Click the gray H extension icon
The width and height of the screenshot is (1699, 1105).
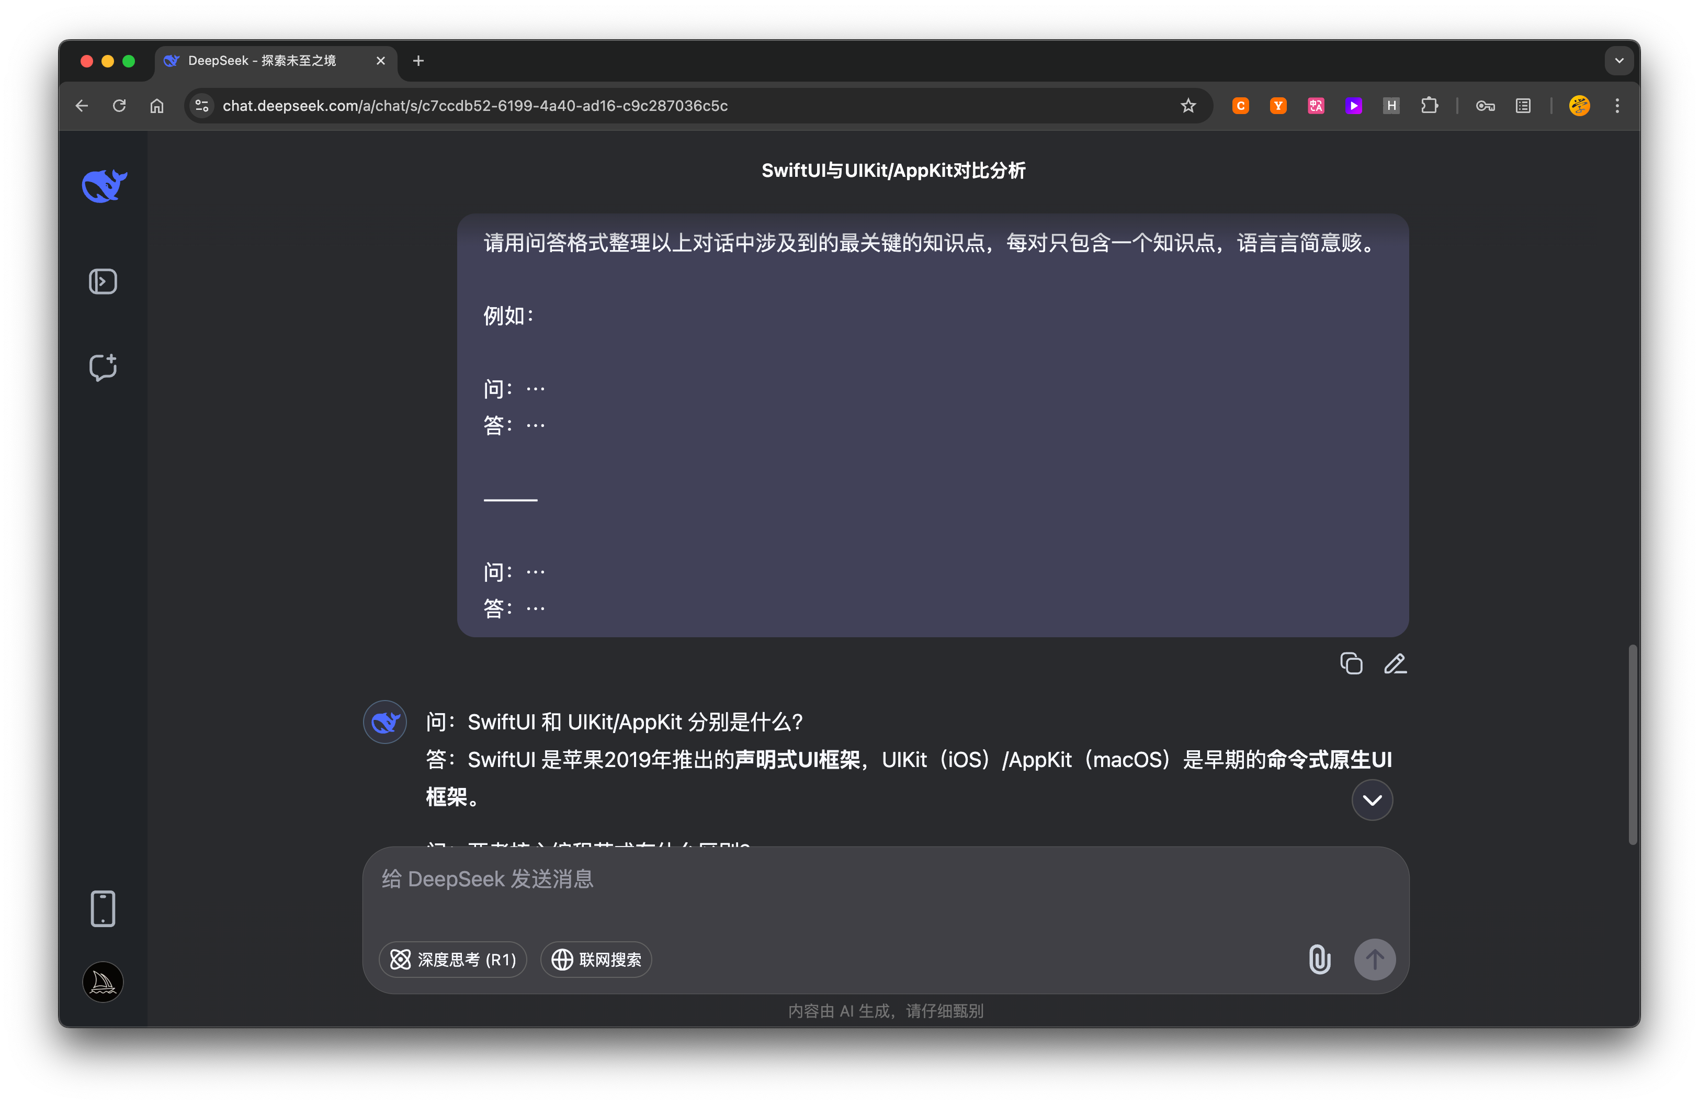tap(1390, 106)
